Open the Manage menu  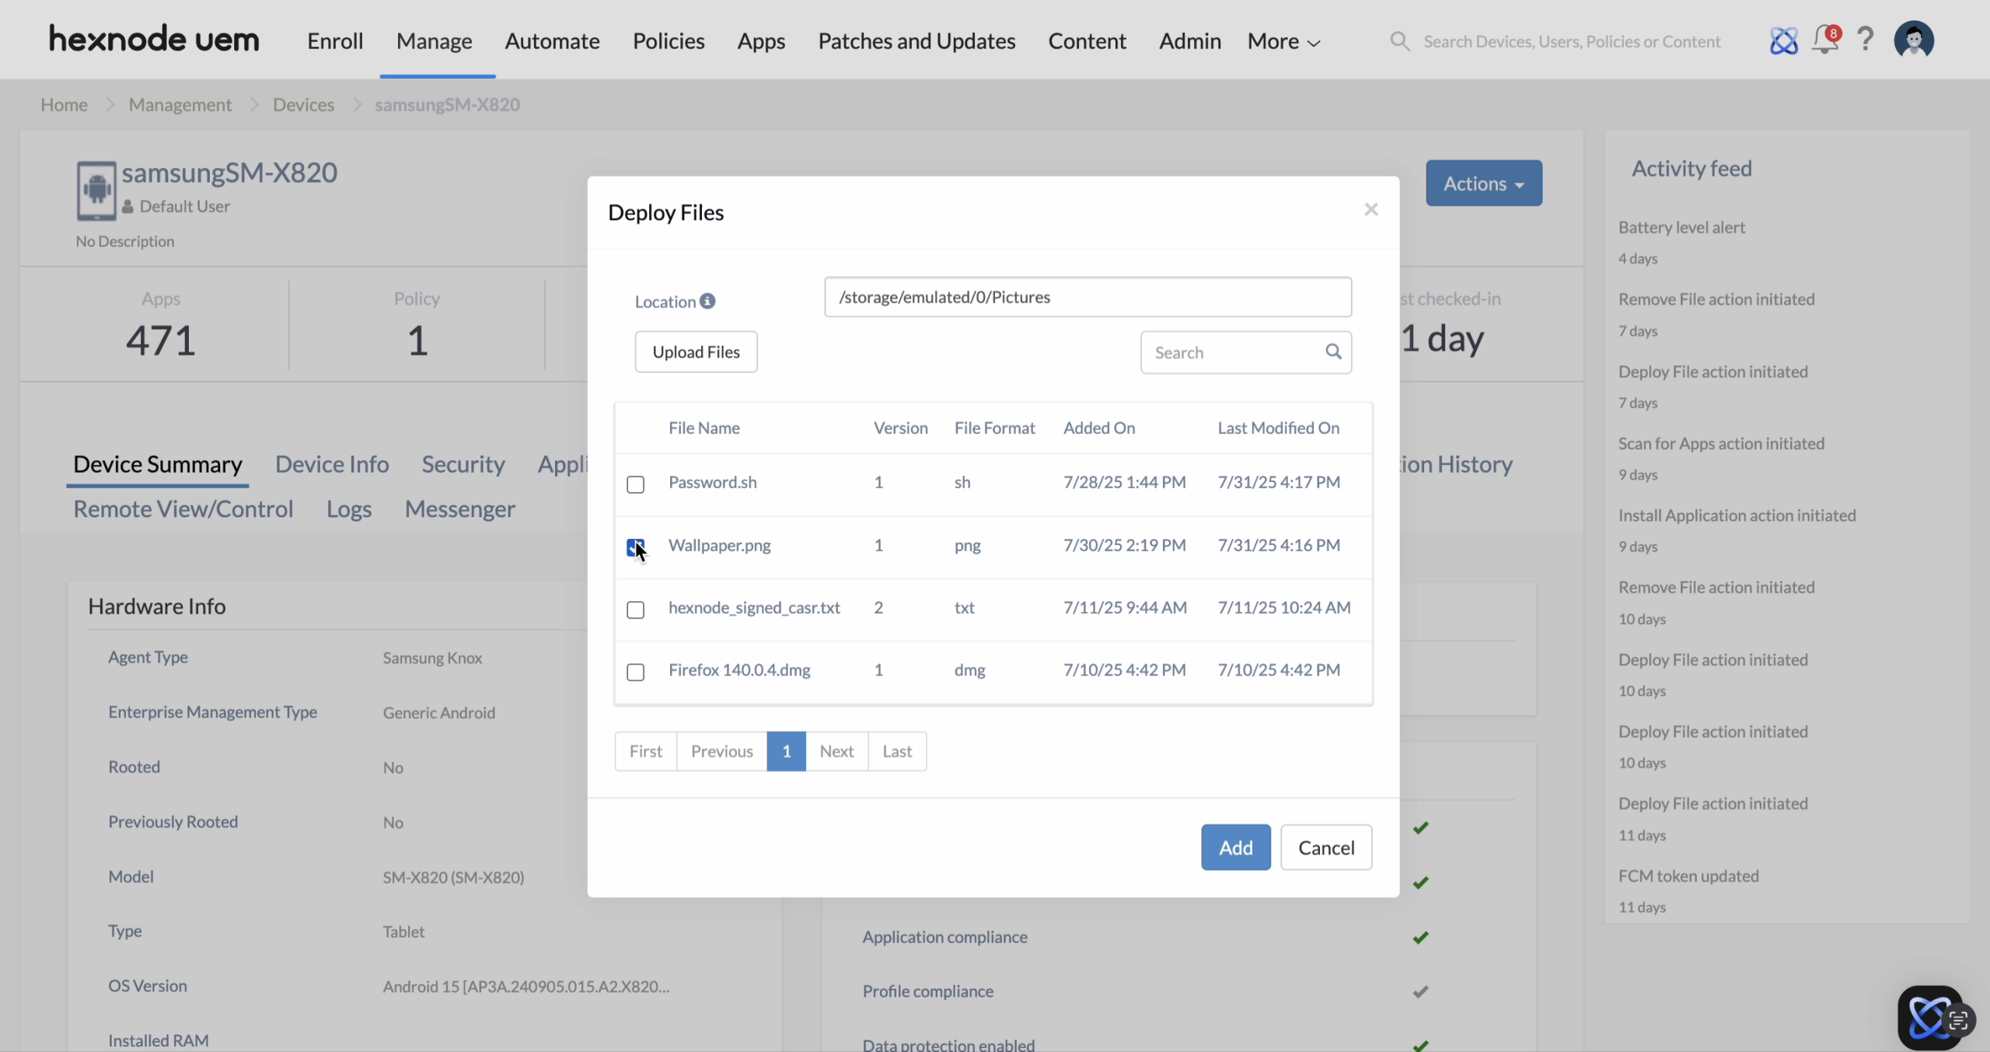(435, 41)
